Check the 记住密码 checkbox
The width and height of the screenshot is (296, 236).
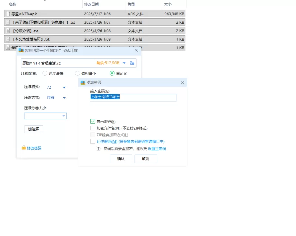pos(92,141)
